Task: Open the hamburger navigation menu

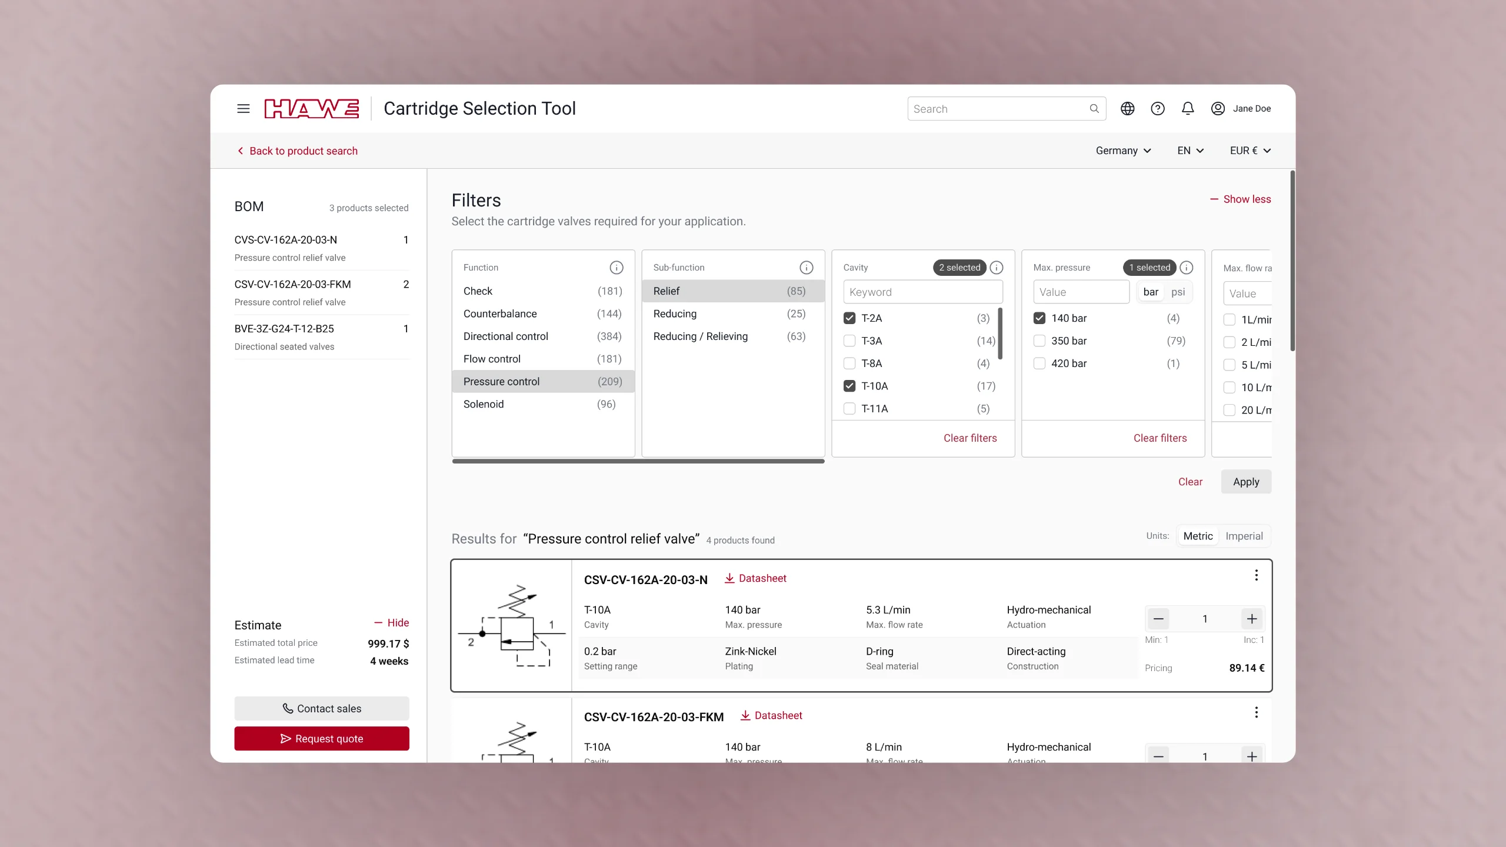Action: (x=243, y=109)
